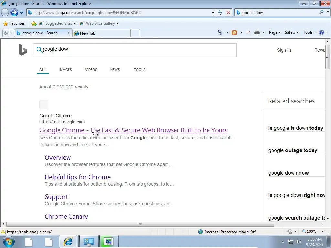Expand the Print dropdown arrow
The width and height of the screenshot is (331, 248).
click(x=264, y=32)
